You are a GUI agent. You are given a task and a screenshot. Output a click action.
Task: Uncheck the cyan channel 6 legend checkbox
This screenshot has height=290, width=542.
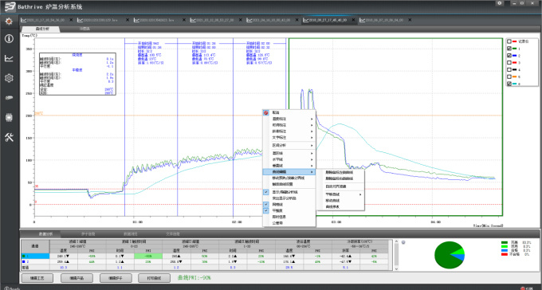(509, 84)
